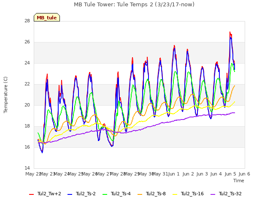Click the Jun 3 x-axis label
270x202 pixels.
pyautogui.click(x=202, y=174)
